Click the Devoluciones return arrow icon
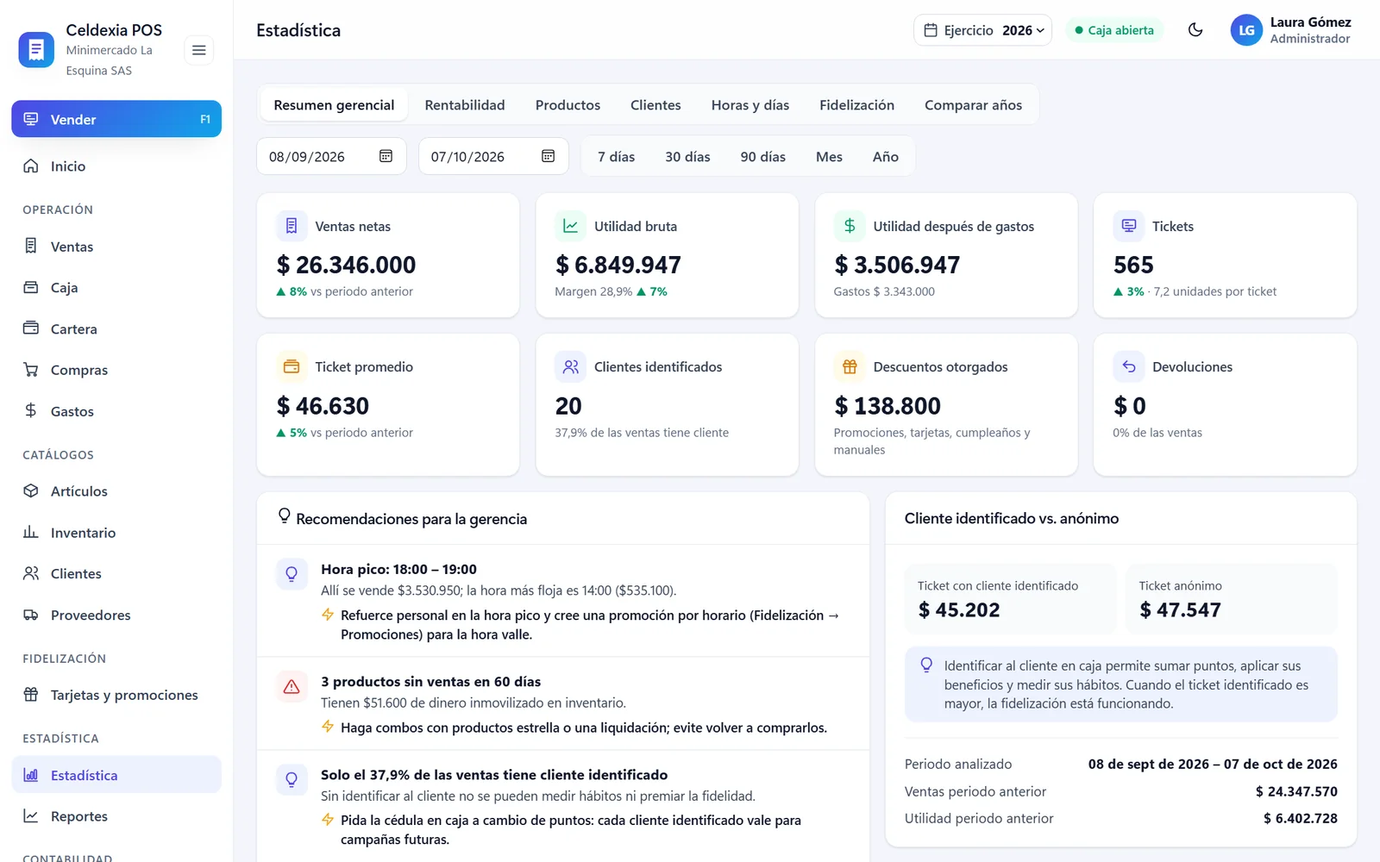The width and height of the screenshot is (1380, 862). (x=1128, y=366)
